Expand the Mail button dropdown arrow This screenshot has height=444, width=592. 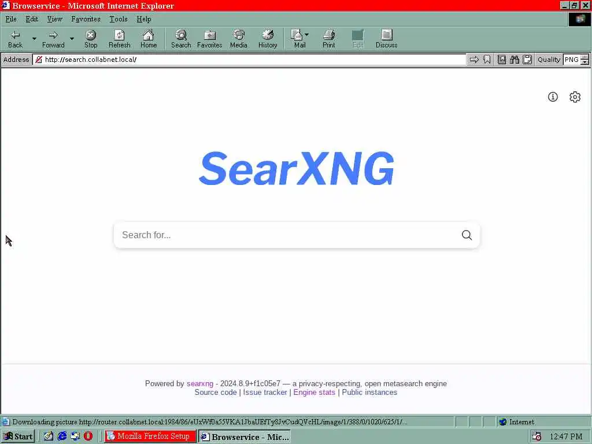[x=306, y=35]
